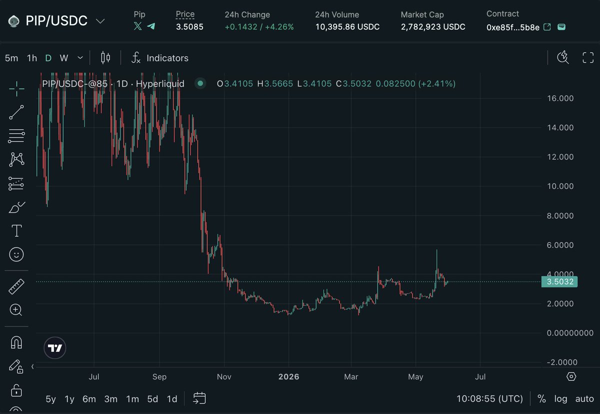Click the contract address 0xe85f...5b8e

pos(513,27)
